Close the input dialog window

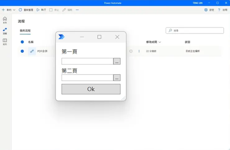coord(117,37)
